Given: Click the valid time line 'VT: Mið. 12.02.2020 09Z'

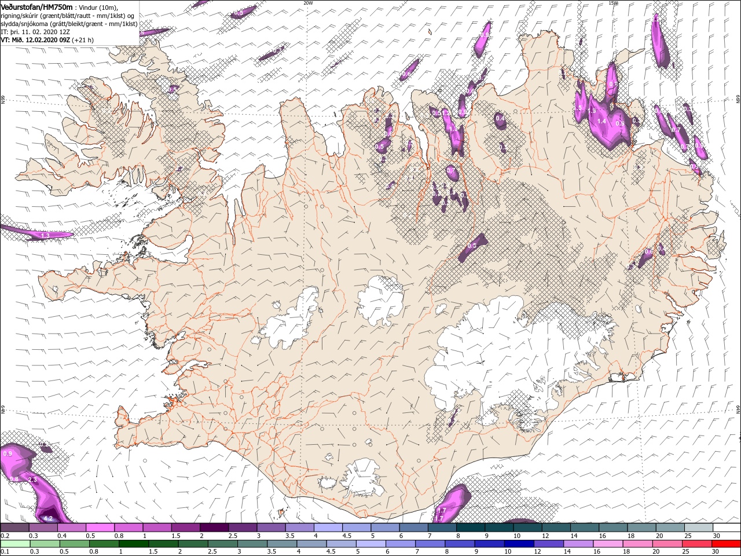Looking at the screenshot, I should pyautogui.click(x=35, y=41).
